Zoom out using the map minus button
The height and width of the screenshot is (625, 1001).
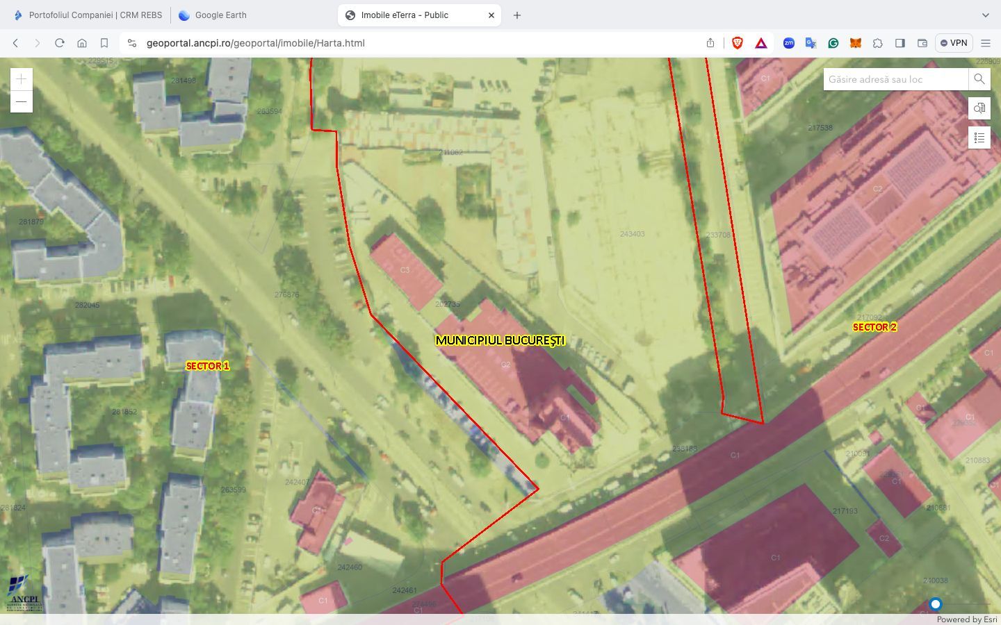[x=21, y=101]
